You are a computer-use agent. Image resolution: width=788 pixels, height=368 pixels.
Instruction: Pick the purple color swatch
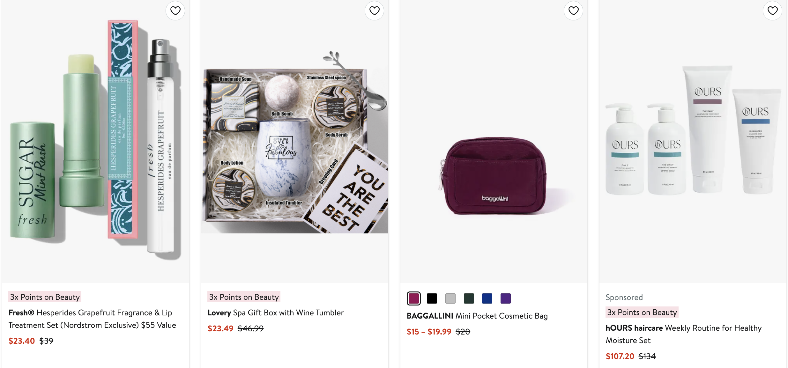[x=506, y=298]
